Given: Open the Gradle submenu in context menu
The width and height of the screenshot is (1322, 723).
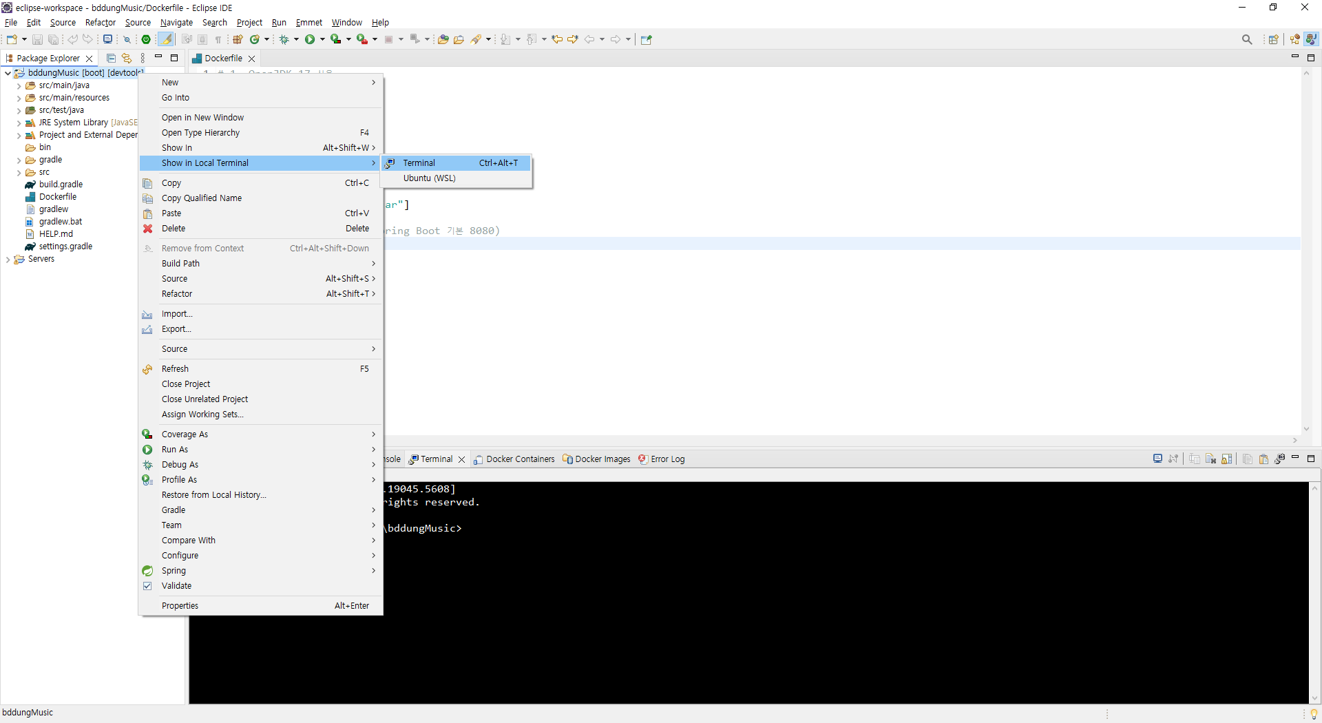Looking at the screenshot, I should (x=261, y=510).
